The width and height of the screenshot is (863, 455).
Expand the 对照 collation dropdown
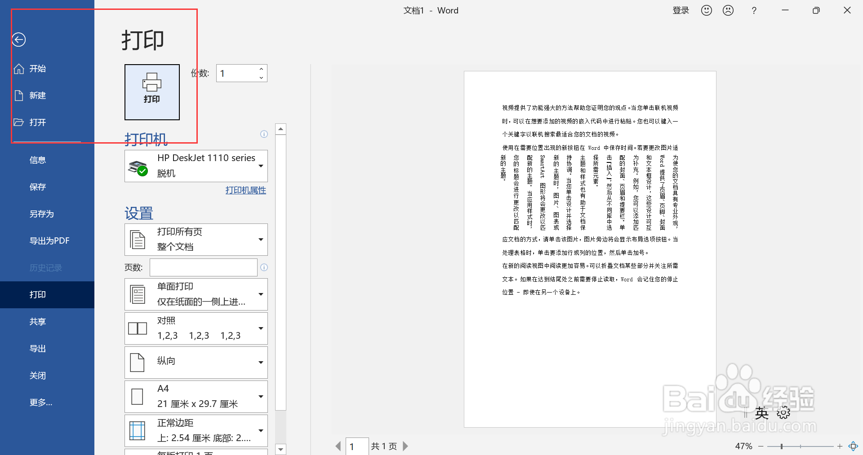[196, 328]
